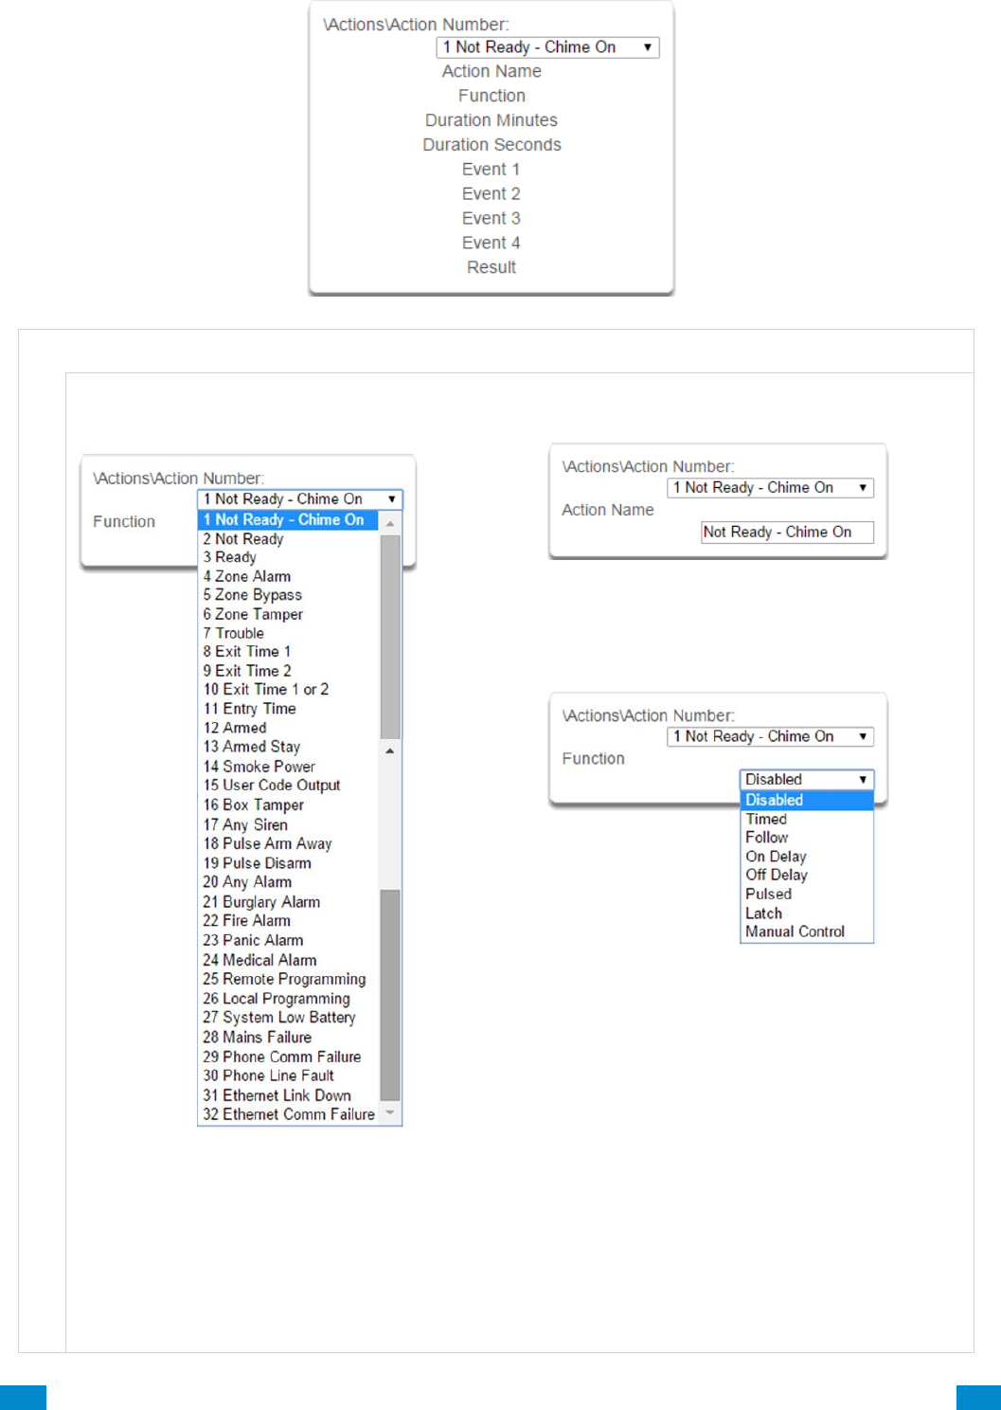The width and height of the screenshot is (1001, 1410).
Task: Choose option 28 Mains Failure
Action: 288,1038
